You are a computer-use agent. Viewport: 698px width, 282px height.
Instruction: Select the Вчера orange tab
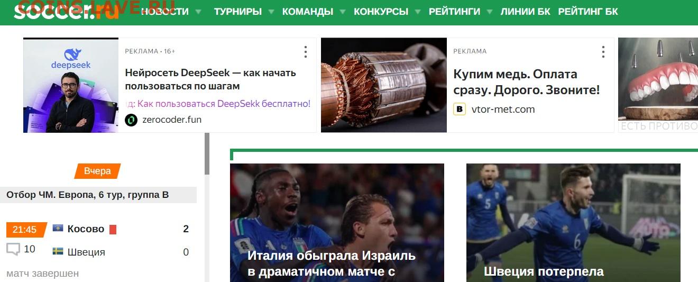pyautogui.click(x=97, y=171)
